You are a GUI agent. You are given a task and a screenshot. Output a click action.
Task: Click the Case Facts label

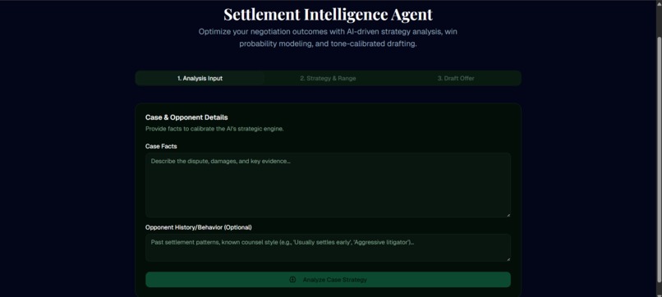(x=161, y=146)
